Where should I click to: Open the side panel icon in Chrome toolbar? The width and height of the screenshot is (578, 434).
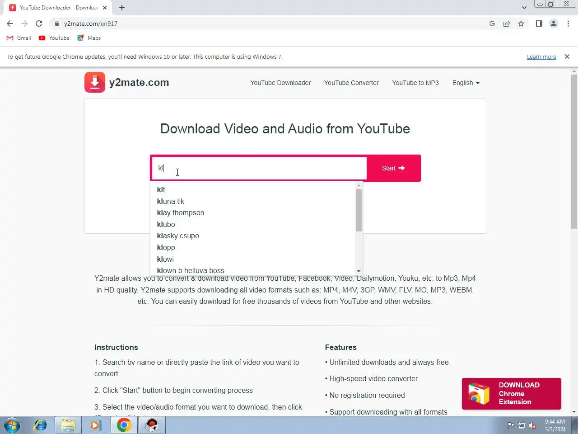[x=539, y=24]
